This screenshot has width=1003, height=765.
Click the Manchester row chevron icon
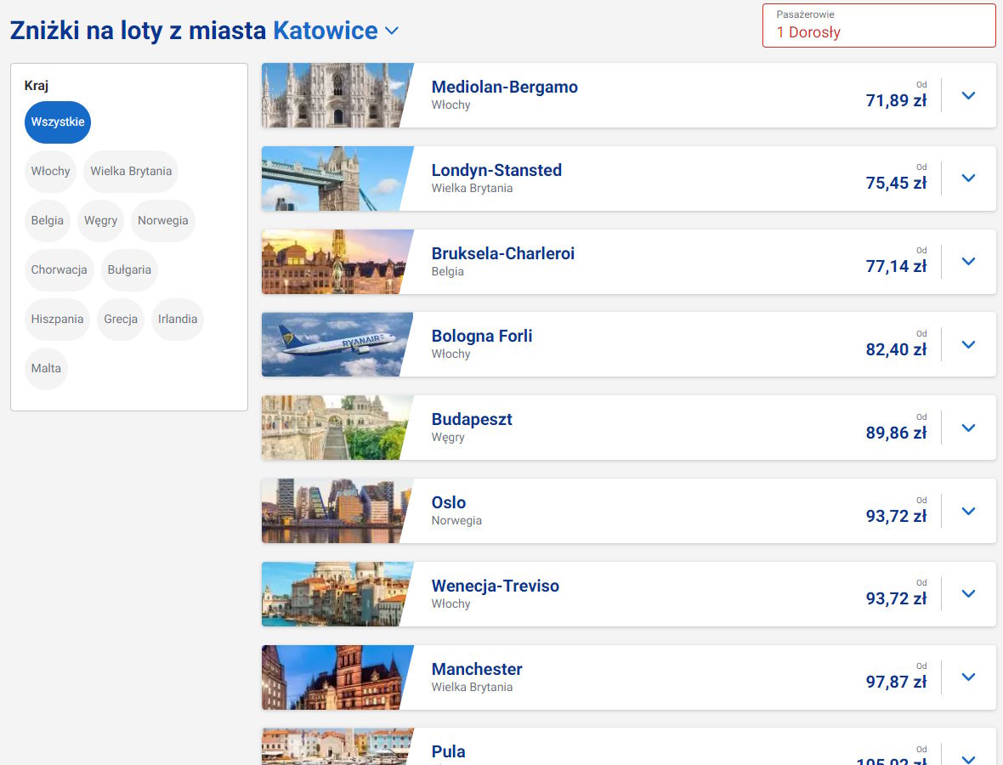(x=968, y=677)
